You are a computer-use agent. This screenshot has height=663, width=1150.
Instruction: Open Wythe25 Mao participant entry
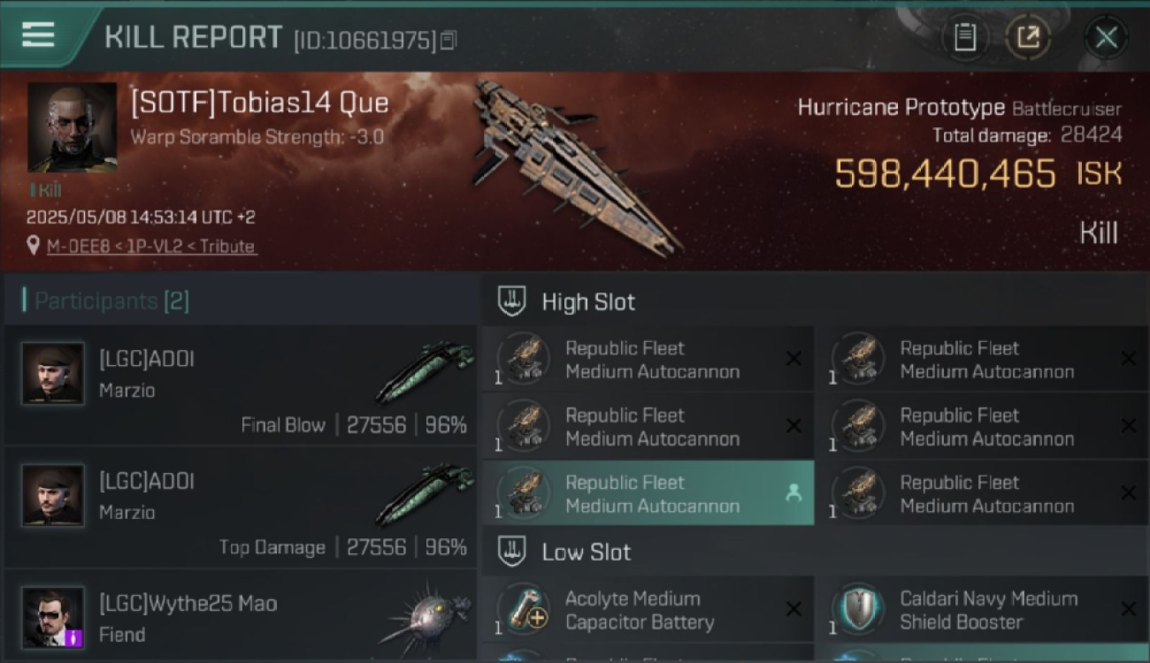tap(241, 615)
